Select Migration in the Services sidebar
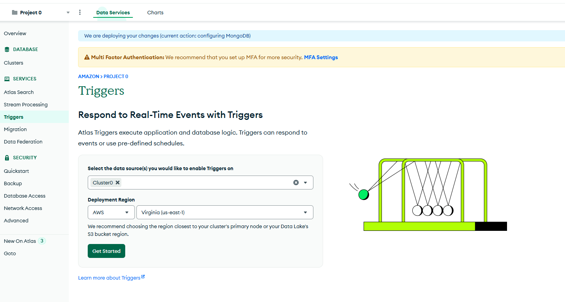The height and width of the screenshot is (302, 565). click(x=15, y=129)
